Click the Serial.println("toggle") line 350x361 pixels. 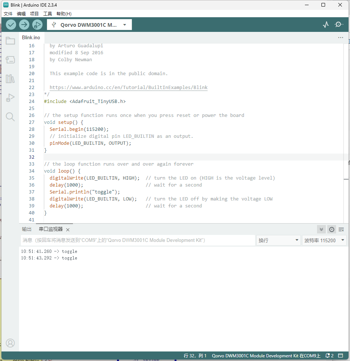tap(85, 192)
